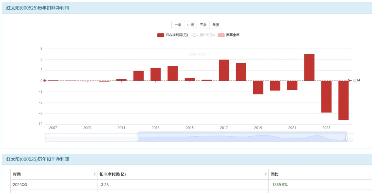Image resolution: width=372 pixels, height=193 pixels.
Task: Click the selected range of zoom slider
Action: point(242,138)
